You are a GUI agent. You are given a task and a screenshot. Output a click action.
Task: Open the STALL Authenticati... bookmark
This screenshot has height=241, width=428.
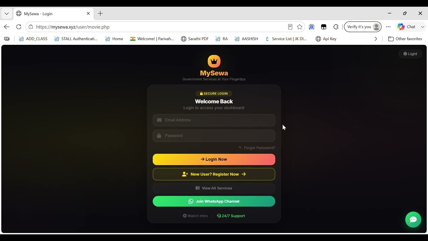coord(76,39)
